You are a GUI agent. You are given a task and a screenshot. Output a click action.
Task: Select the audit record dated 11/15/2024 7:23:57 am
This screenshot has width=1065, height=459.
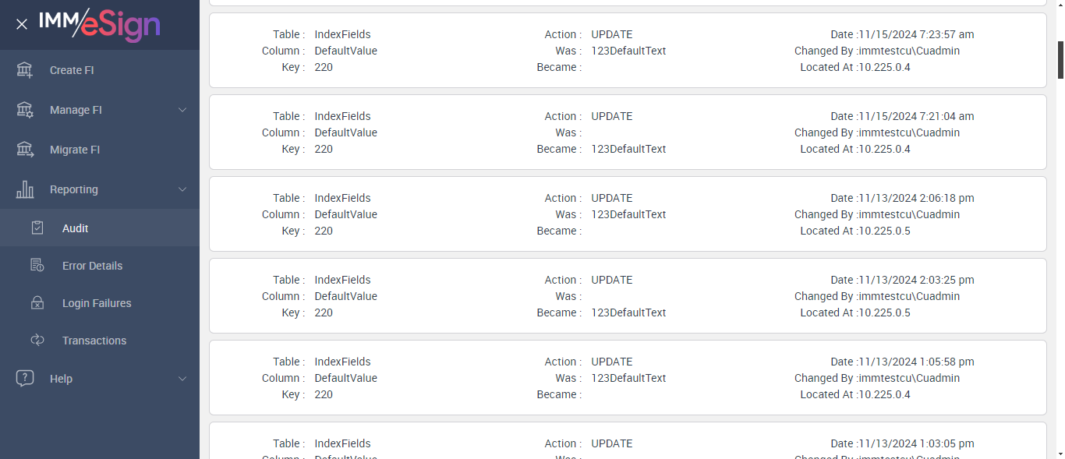click(628, 51)
